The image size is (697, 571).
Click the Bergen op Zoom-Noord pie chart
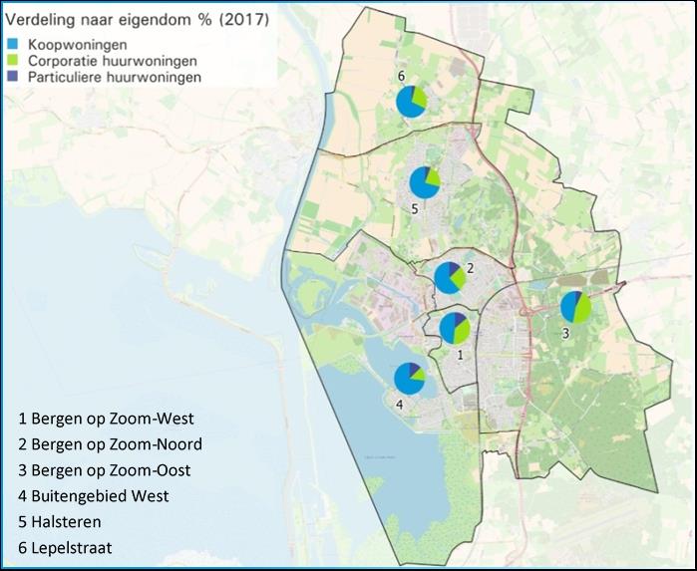click(449, 278)
